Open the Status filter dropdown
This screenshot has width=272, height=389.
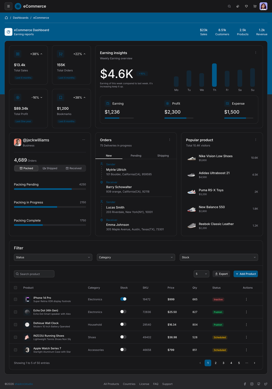coord(53,257)
